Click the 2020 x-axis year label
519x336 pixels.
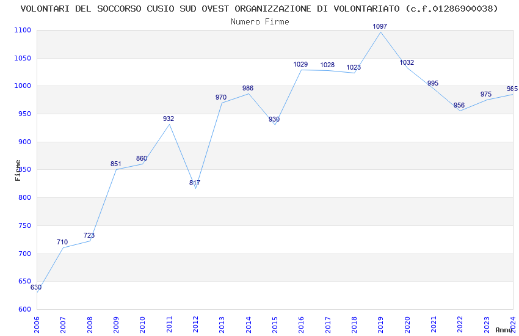click(407, 325)
